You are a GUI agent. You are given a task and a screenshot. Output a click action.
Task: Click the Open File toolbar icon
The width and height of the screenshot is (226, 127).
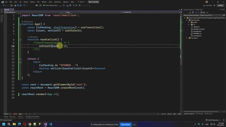point(15,6)
